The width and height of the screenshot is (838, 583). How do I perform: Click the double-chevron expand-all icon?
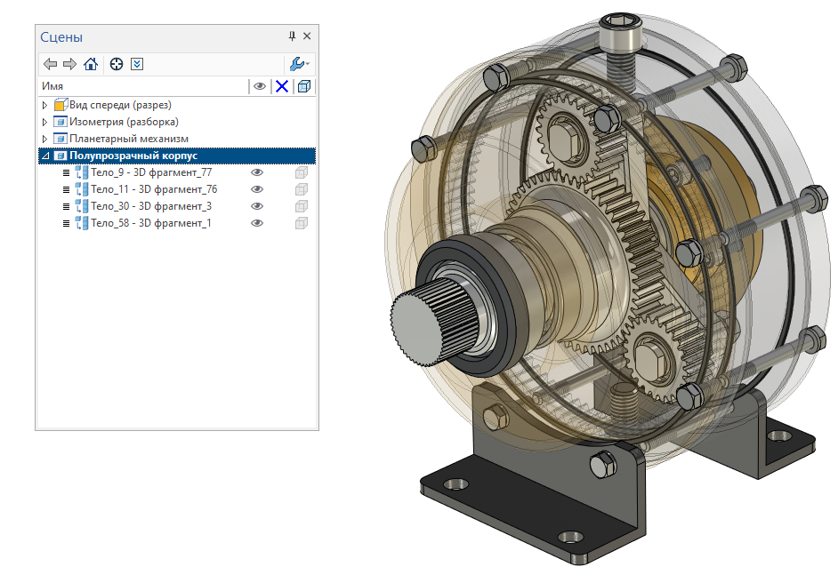tap(136, 64)
